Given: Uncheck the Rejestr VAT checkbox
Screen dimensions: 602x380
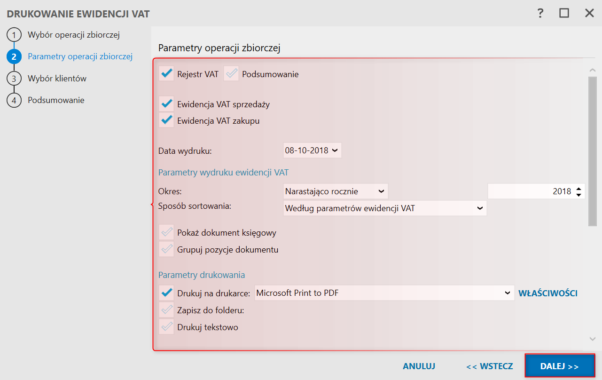Looking at the screenshot, I should point(166,74).
